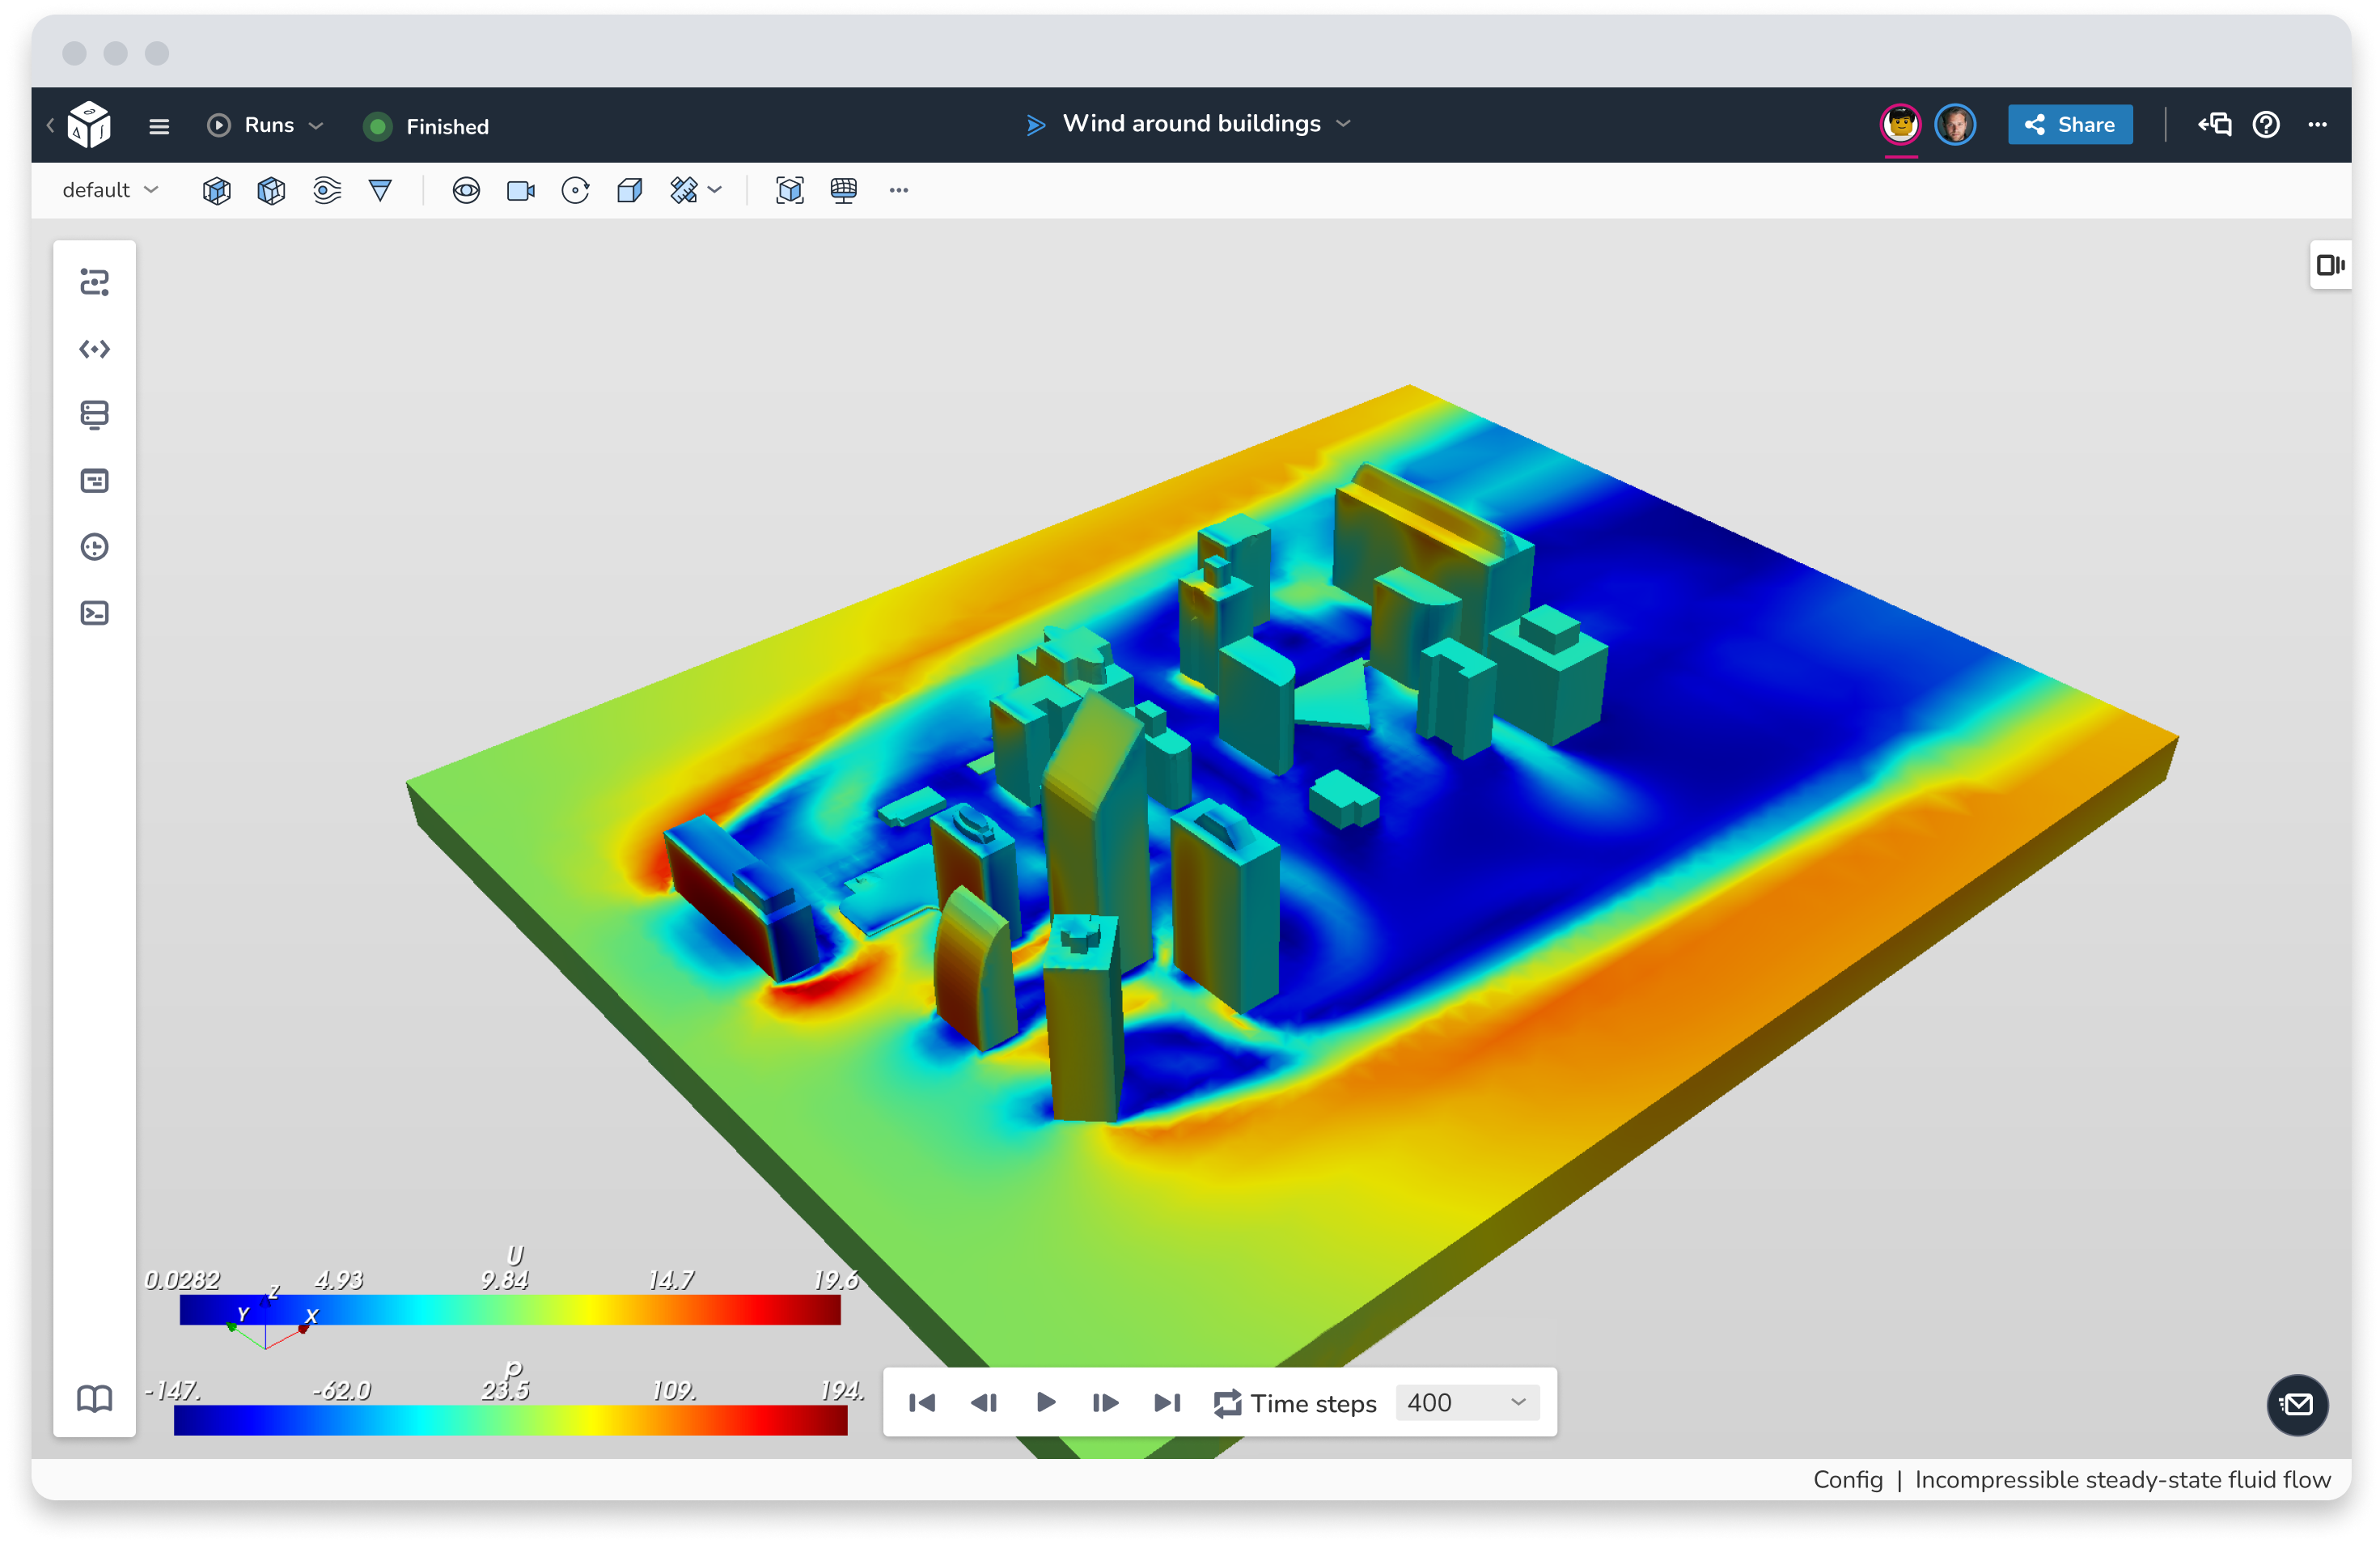This screenshot has width=2380, height=1544.
Task: Click the help question mark icon
Action: coord(2265,125)
